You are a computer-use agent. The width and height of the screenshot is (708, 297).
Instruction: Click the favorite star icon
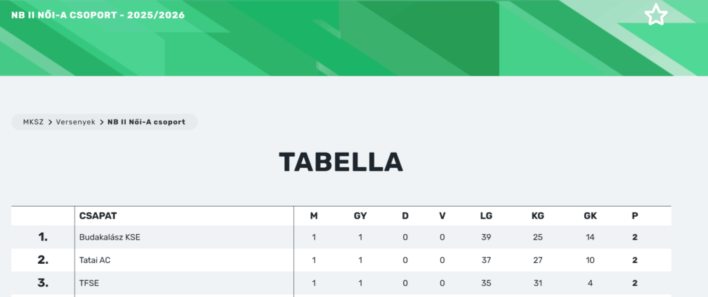click(656, 15)
